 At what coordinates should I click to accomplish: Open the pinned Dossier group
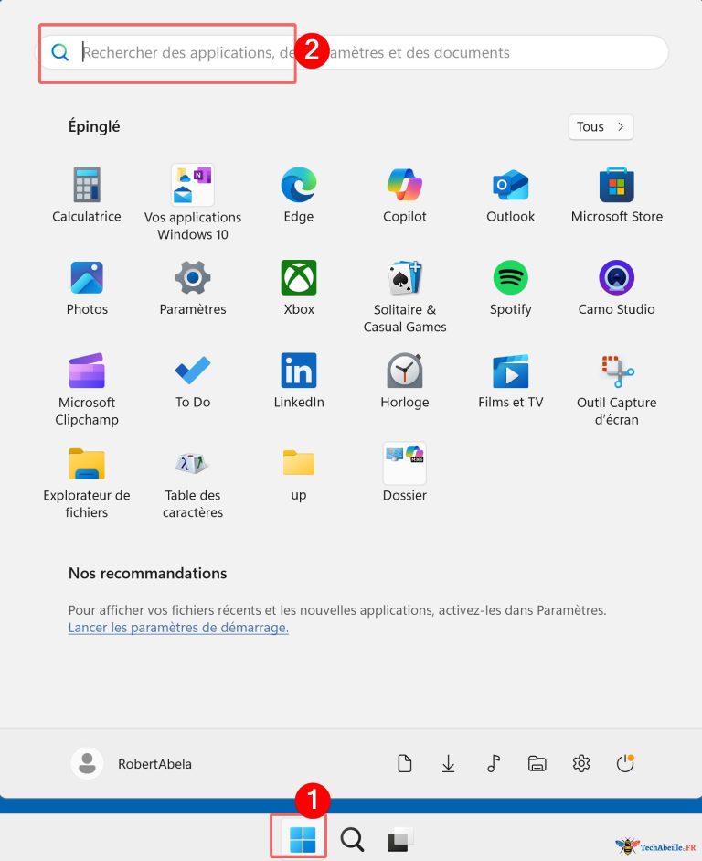(405, 472)
